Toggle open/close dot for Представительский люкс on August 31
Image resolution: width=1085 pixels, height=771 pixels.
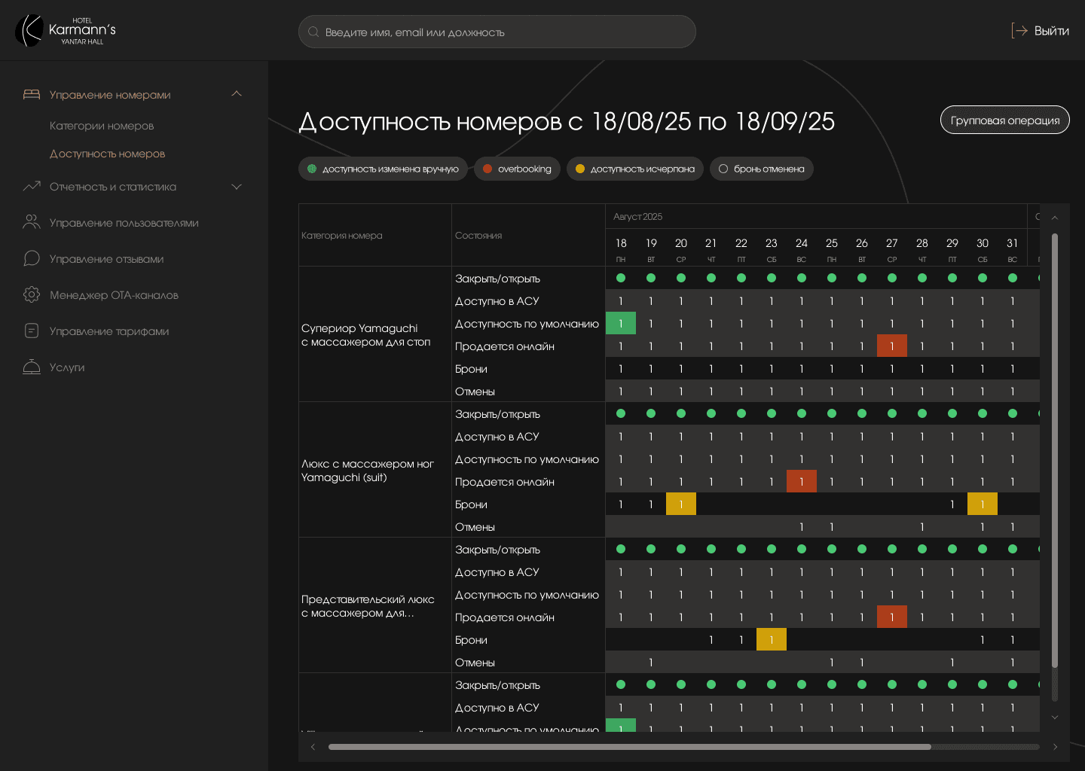(1013, 549)
